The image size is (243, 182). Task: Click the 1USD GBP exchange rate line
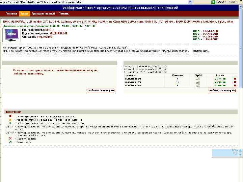(x=205, y=36)
